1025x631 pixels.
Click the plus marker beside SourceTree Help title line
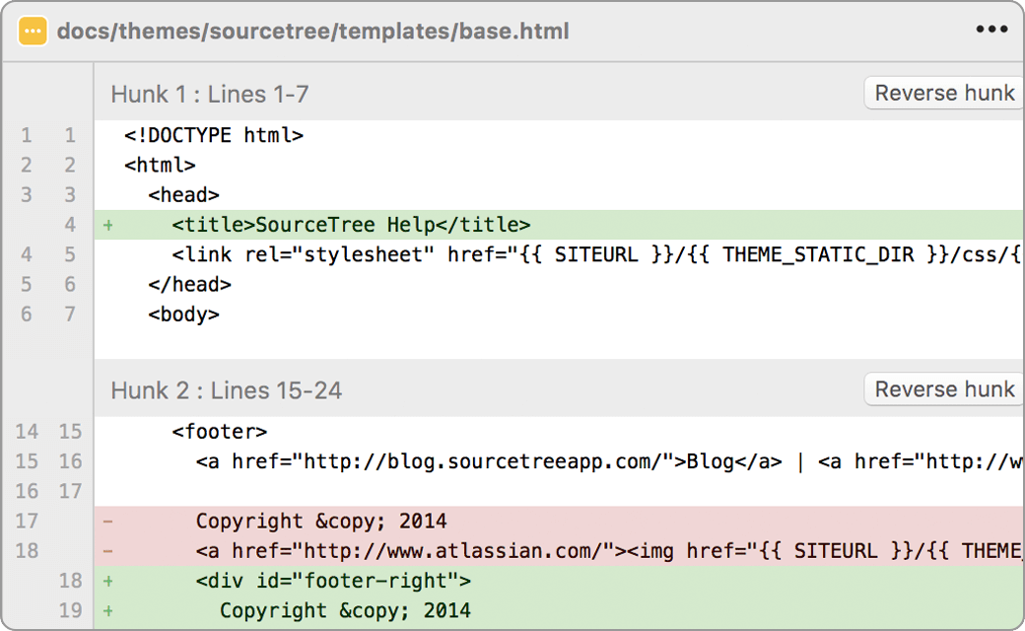pyautogui.click(x=107, y=224)
